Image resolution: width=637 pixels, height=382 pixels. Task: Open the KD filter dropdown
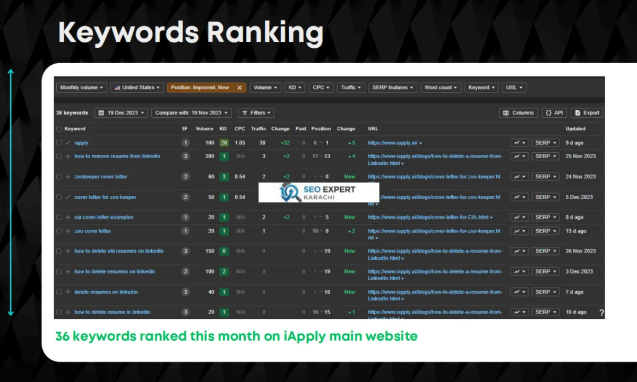tap(295, 88)
